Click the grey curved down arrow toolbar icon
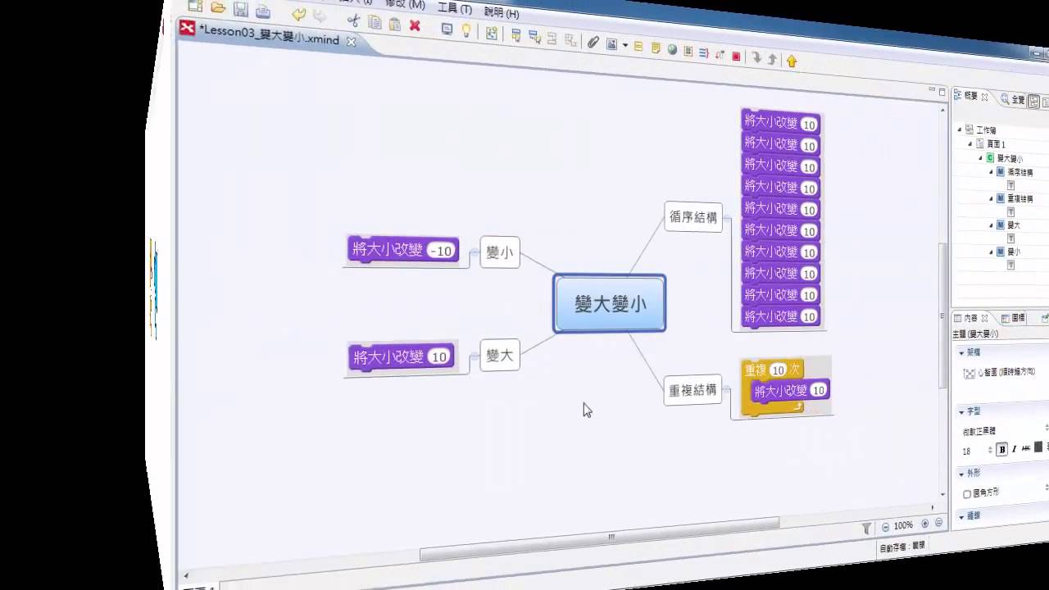The height and width of the screenshot is (590, 1049). point(756,57)
